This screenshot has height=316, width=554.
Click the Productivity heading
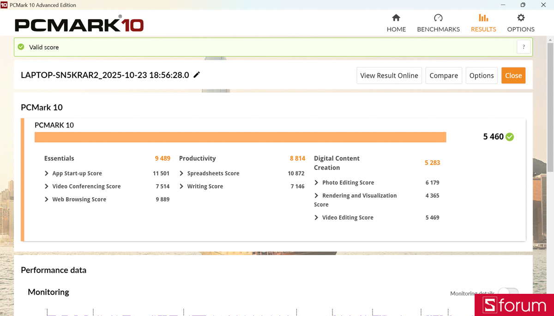coord(197,158)
